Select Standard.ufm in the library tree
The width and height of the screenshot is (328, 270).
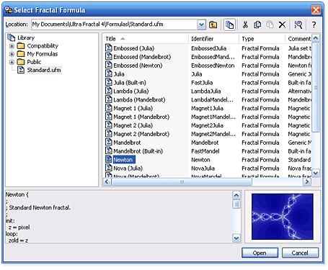point(44,70)
